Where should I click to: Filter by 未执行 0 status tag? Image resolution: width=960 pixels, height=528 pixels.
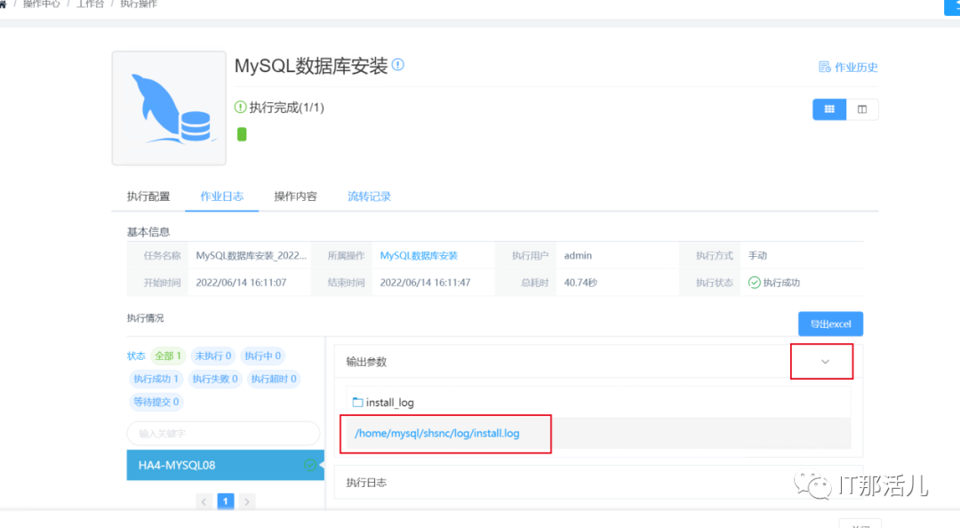[213, 356]
